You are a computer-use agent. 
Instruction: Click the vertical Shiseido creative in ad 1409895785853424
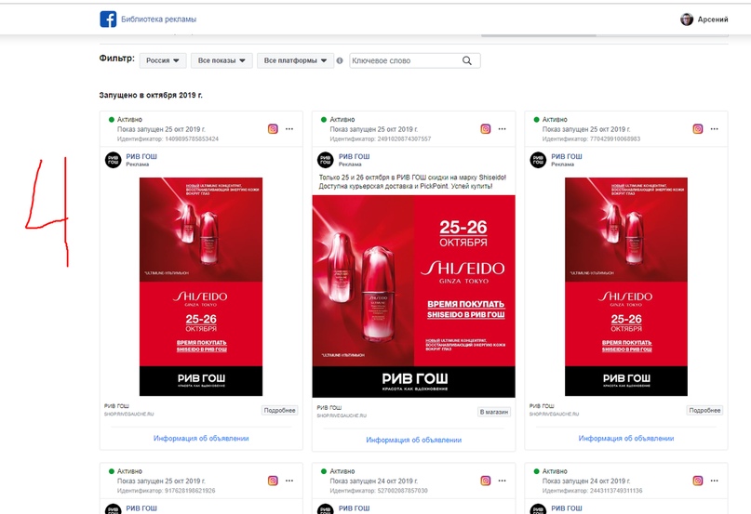[201, 286]
